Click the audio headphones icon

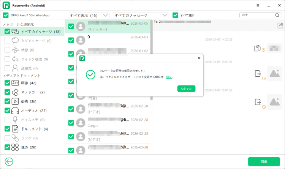point(15,111)
